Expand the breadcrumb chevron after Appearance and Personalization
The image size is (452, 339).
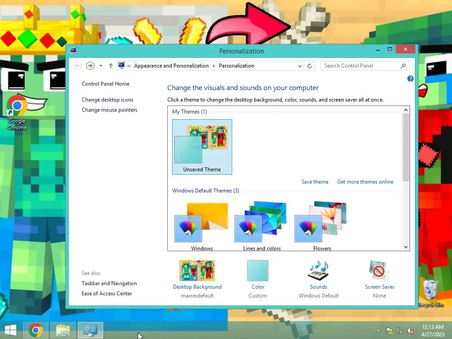point(214,66)
